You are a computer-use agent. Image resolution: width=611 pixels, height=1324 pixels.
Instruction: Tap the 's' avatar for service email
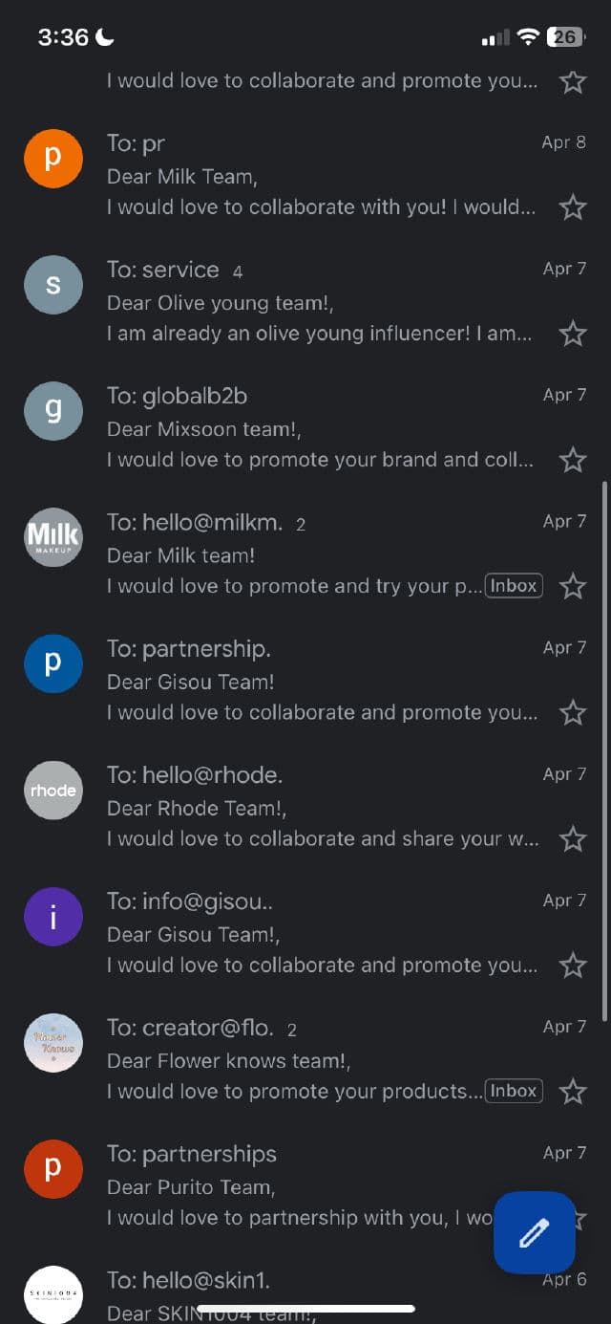(x=53, y=285)
